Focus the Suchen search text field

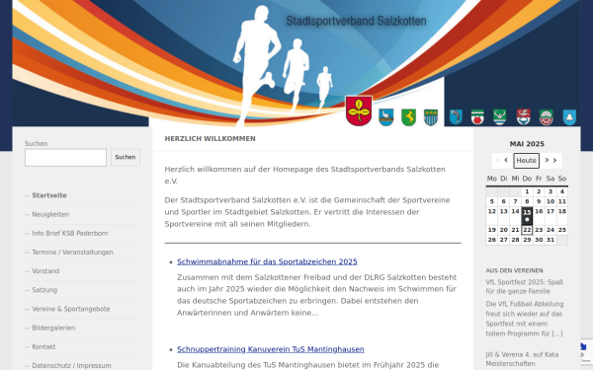[x=65, y=158]
